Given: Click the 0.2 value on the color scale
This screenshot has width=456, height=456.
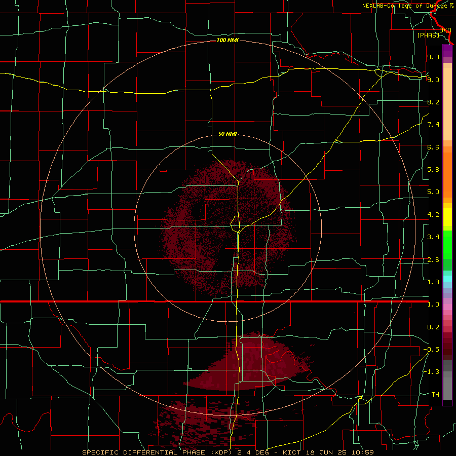Looking at the screenshot, I should click(x=433, y=327).
